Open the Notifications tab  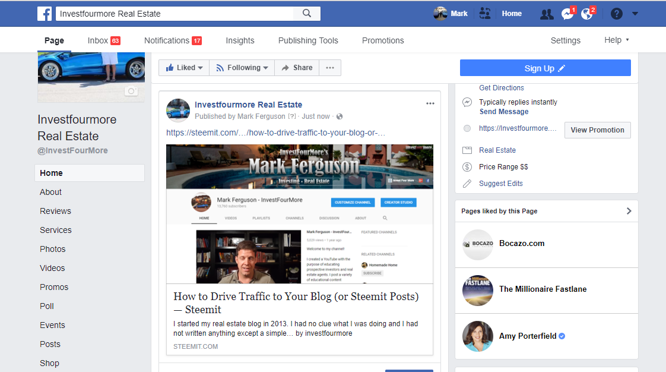click(173, 40)
